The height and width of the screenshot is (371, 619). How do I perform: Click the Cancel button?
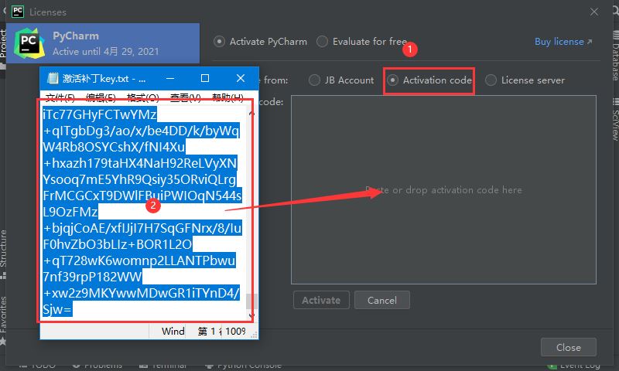pyautogui.click(x=381, y=300)
